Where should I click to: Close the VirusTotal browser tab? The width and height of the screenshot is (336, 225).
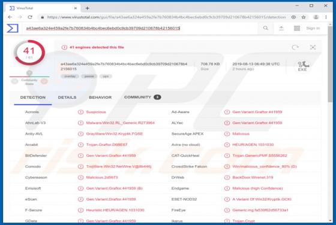(76, 8)
